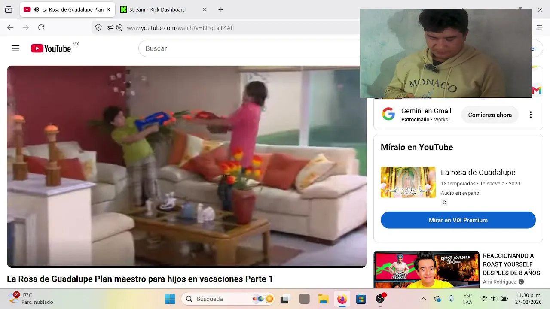This screenshot has height=309, width=550.
Task: Click the blocked autoplay/camera icon in address bar
Action: (x=119, y=27)
